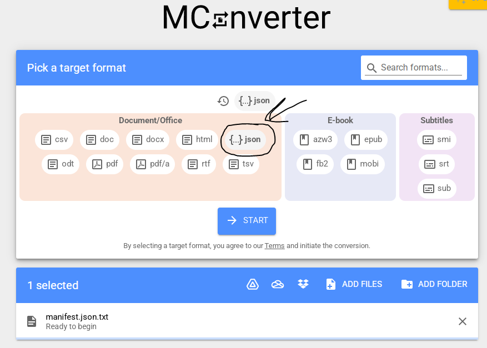Viewport: 487px width, 348px height.
Task: Click the '1 selected' header text
Action: click(53, 285)
